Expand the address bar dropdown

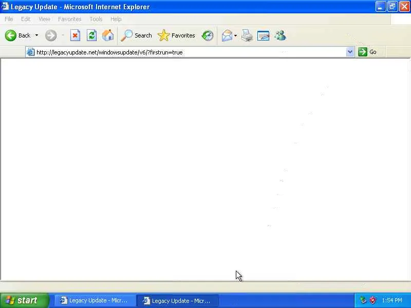coord(350,52)
